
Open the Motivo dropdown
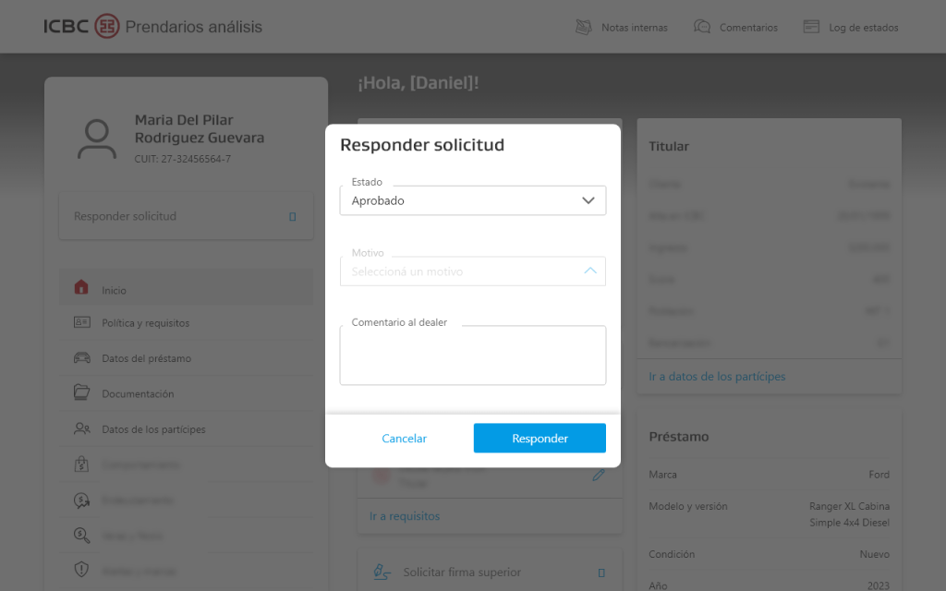473,271
